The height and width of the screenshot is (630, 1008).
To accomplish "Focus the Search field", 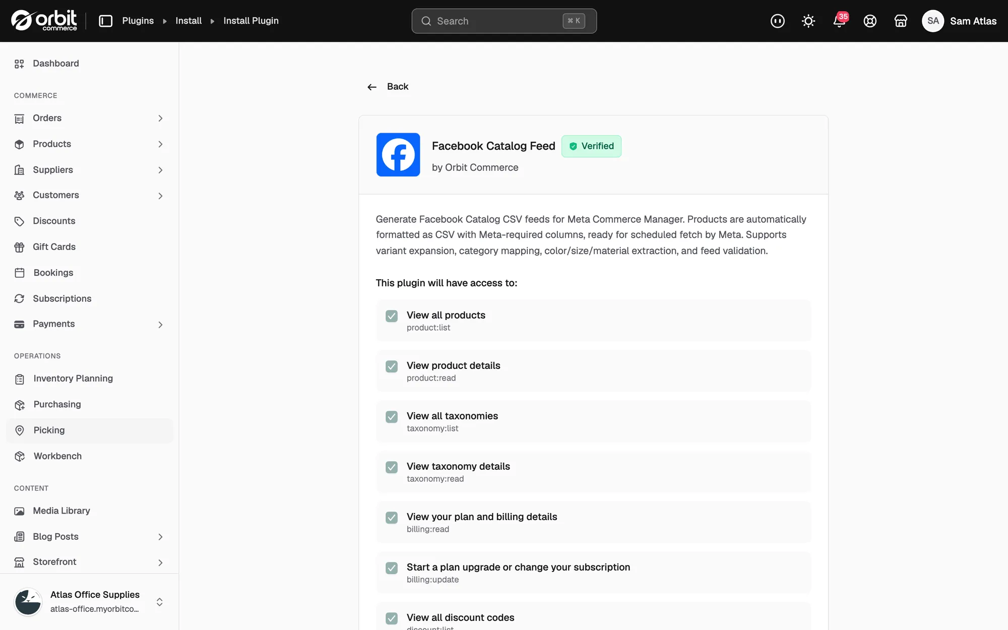I will [504, 21].
